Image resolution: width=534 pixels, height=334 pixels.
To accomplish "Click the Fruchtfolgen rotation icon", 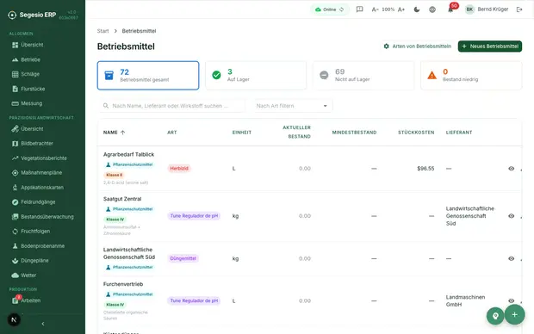I will pyautogui.click(x=15, y=232).
